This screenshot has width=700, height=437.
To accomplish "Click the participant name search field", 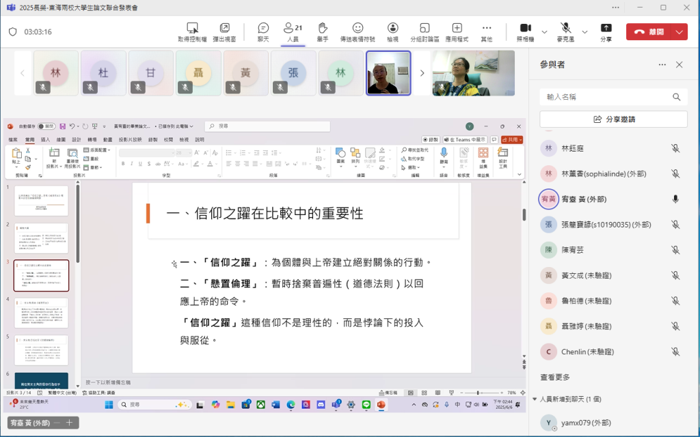I will [613, 97].
